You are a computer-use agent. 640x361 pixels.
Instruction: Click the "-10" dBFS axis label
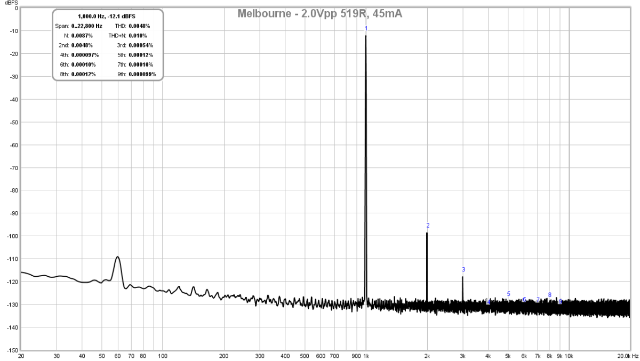tap(14, 31)
